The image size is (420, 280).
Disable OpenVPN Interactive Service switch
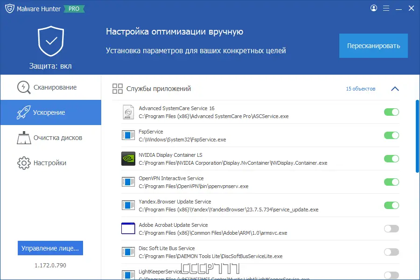pyautogui.click(x=392, y=182)
